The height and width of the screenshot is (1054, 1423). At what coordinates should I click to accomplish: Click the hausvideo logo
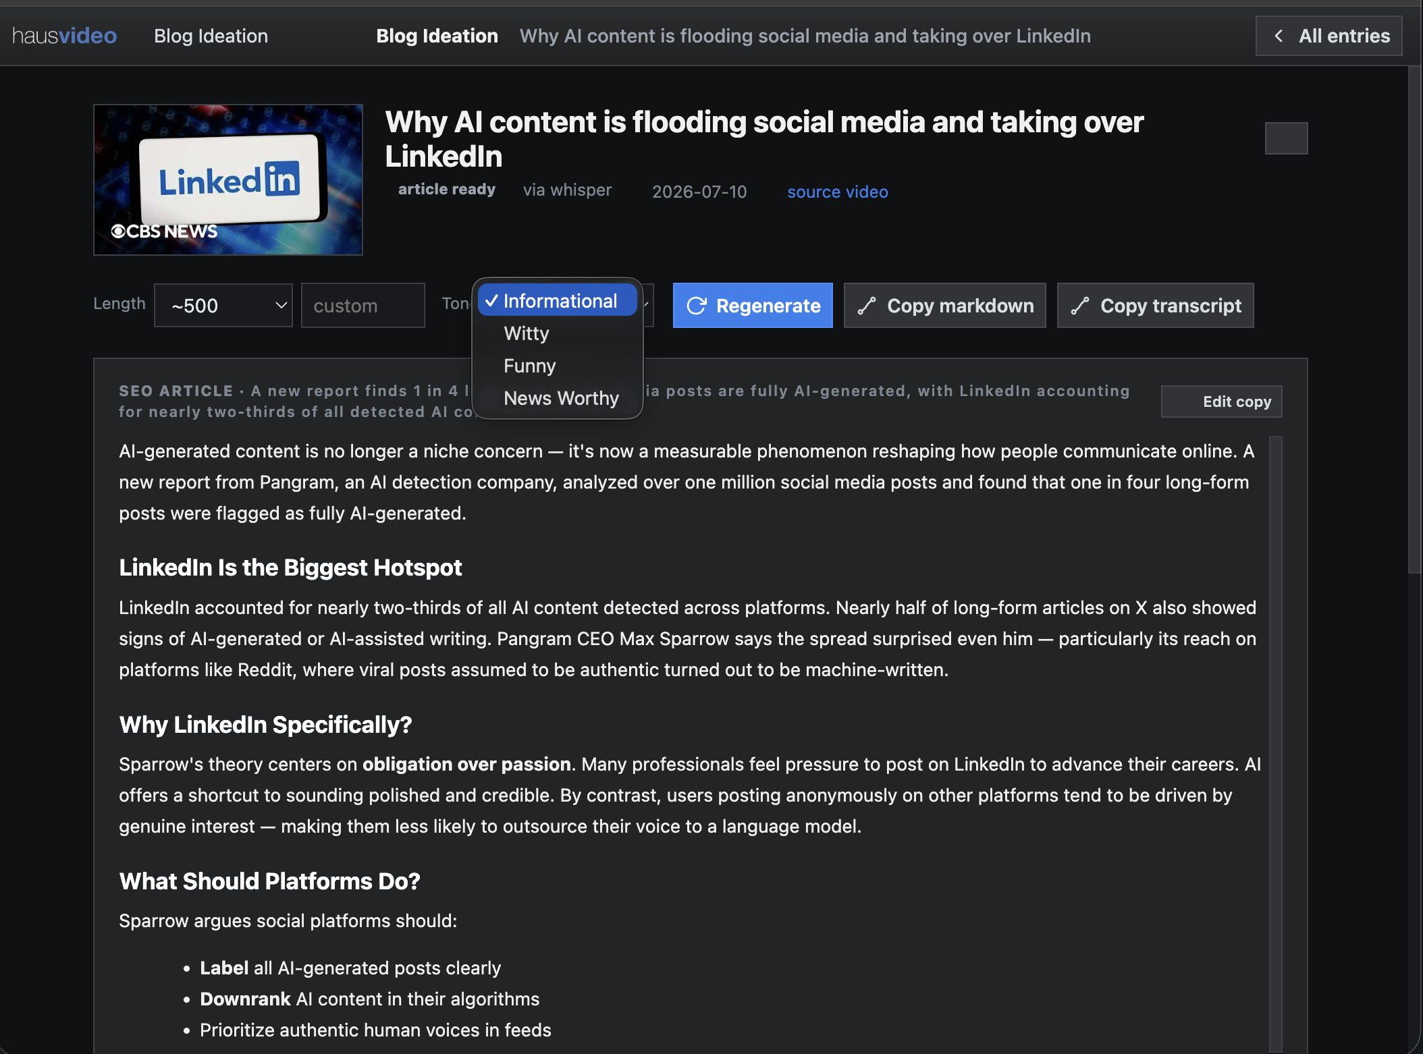[65, 36]
